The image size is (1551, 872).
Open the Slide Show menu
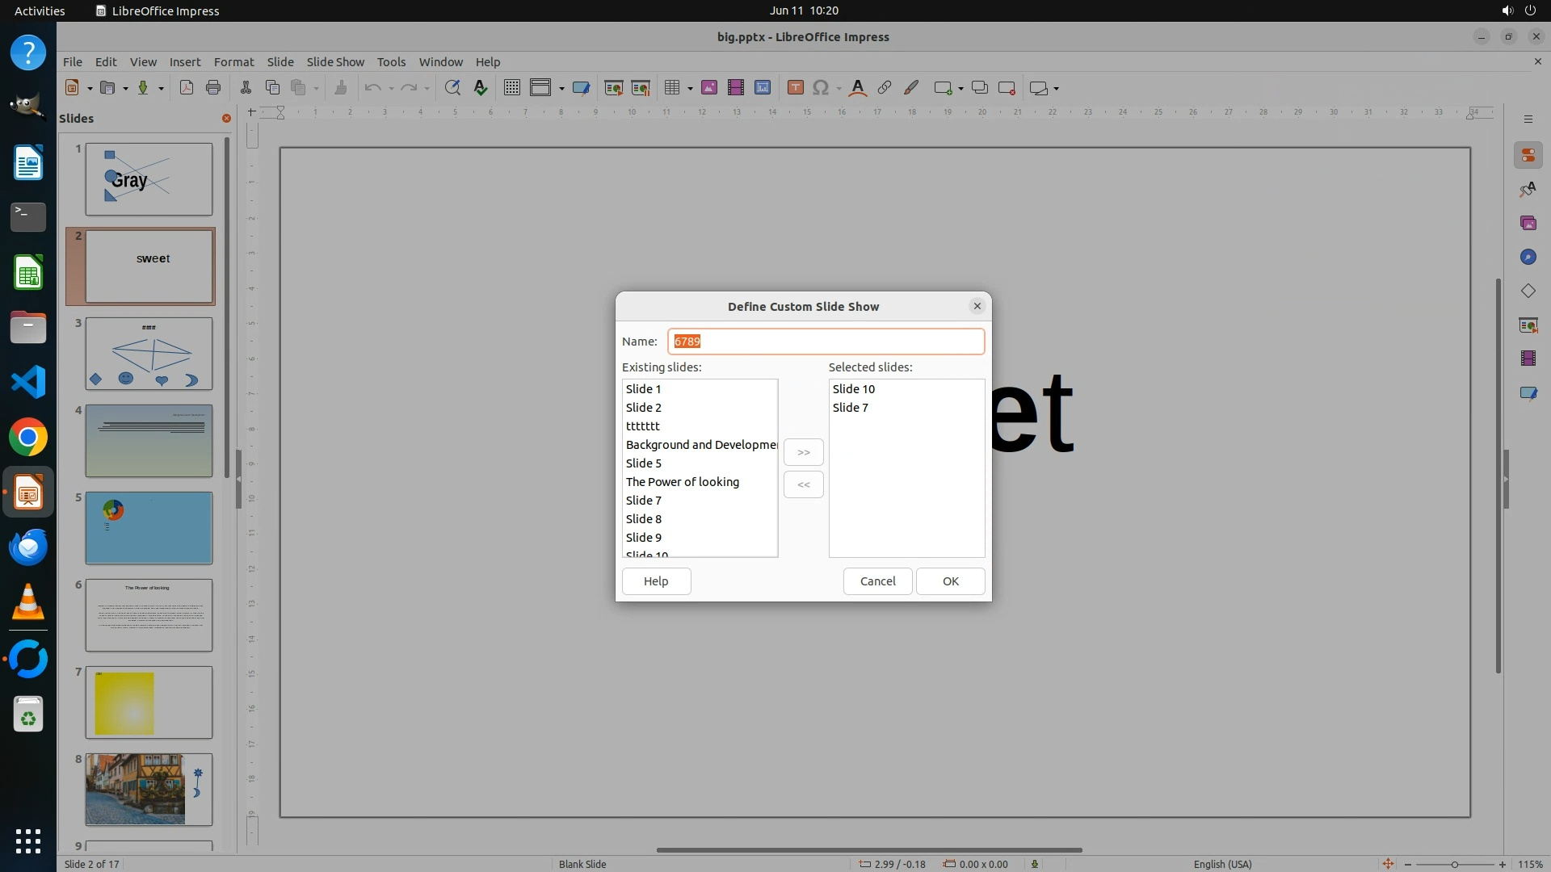pyautogui.click(x=335, y=61)
